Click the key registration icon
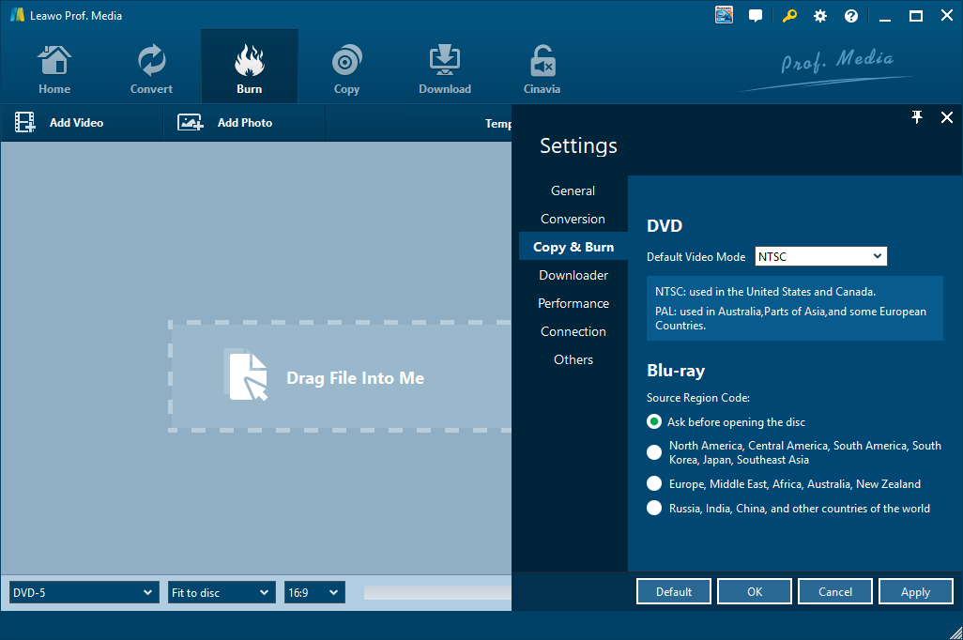 790,16
